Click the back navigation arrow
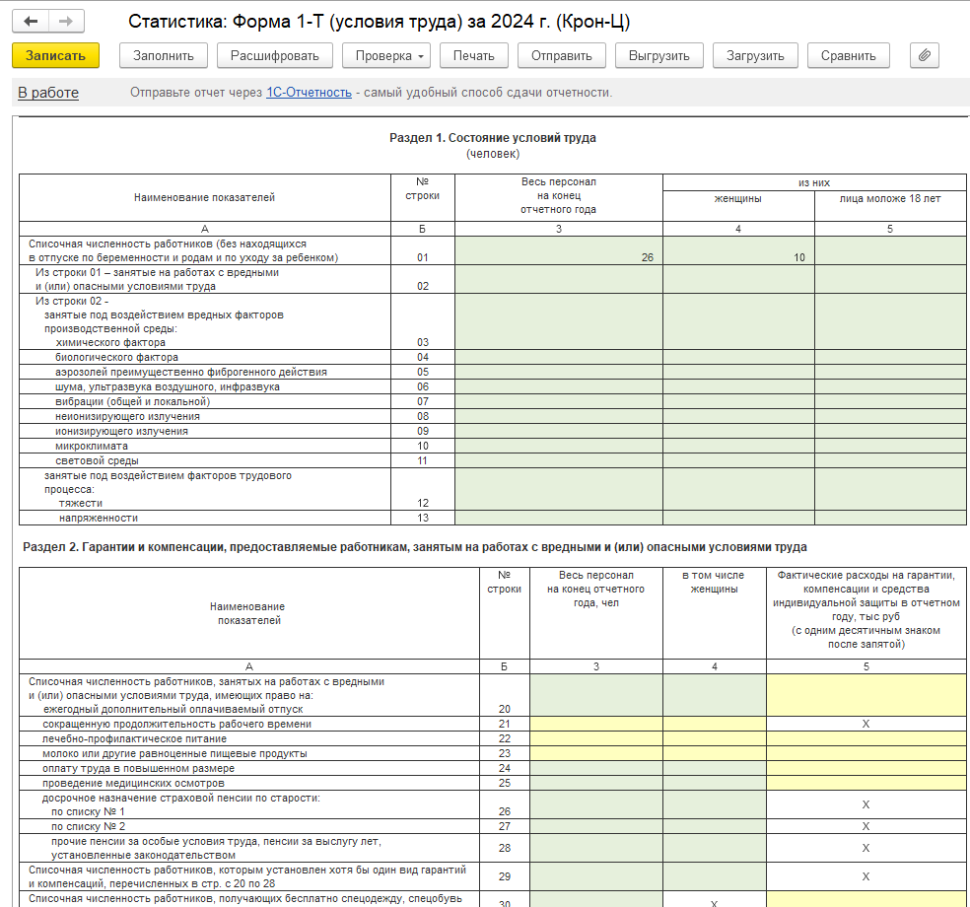Image resolution: width=970 pixels, height=907 pixels. [32, 22]
